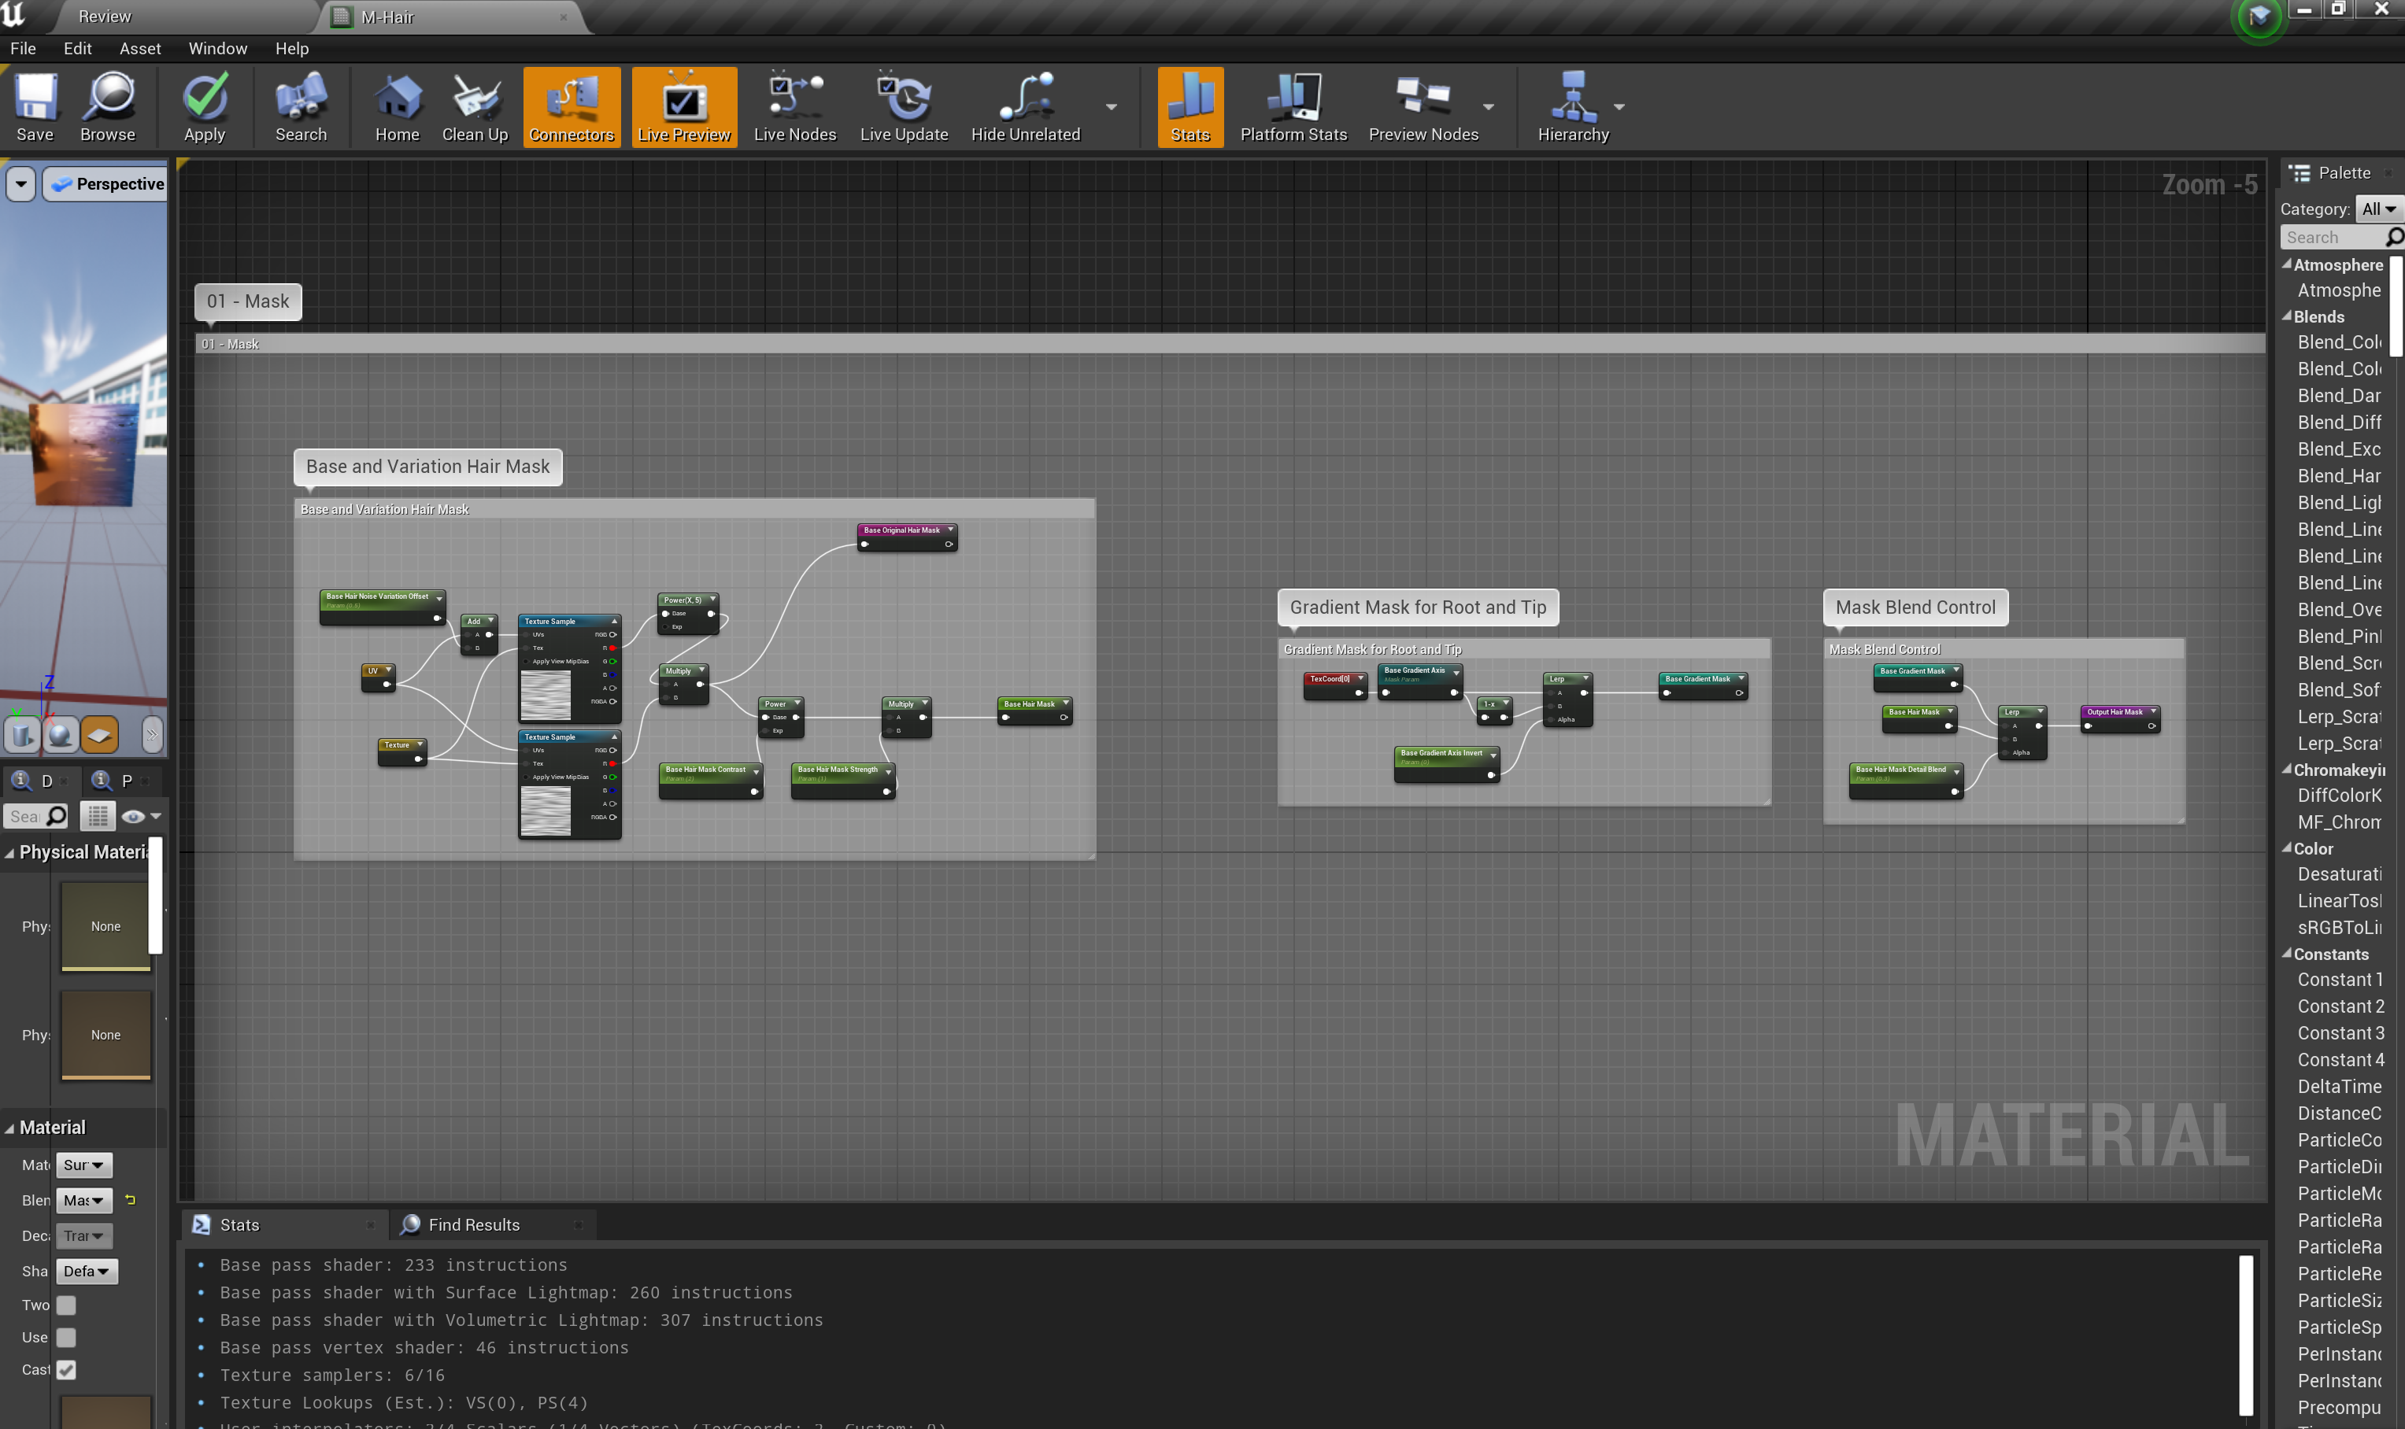
Task: Open the Edit menu
Action: click(x=77, y=48)
